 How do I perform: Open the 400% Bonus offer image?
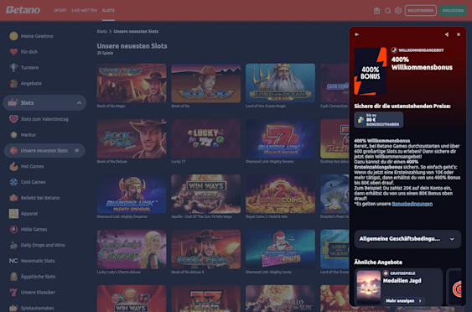[x=371, y=71]
